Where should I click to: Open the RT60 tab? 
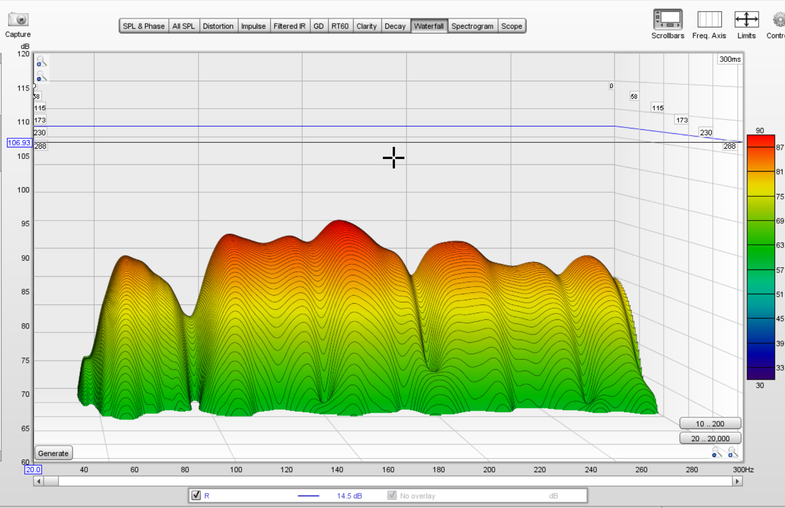click(x=340, y=26)
